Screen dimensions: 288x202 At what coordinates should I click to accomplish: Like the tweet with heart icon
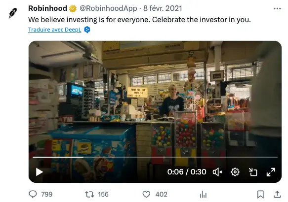[x=146, y=194]
